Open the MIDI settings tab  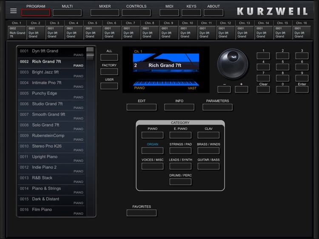[x=169, y=13]
